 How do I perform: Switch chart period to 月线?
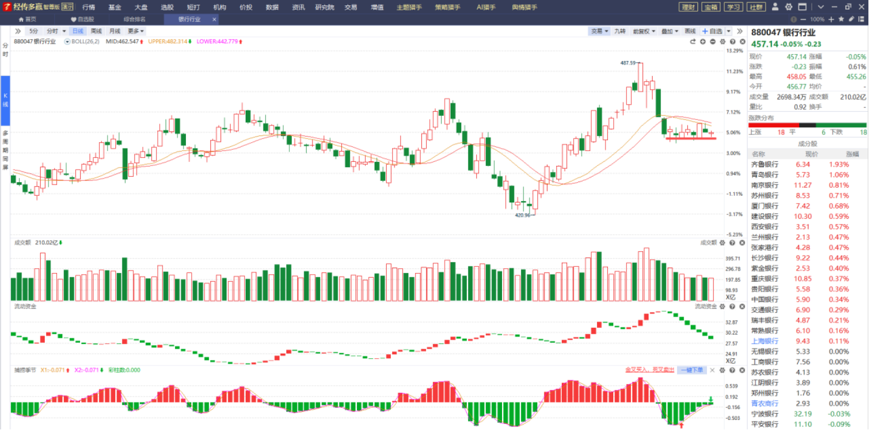pyautogui.click(x=115, y=31)
